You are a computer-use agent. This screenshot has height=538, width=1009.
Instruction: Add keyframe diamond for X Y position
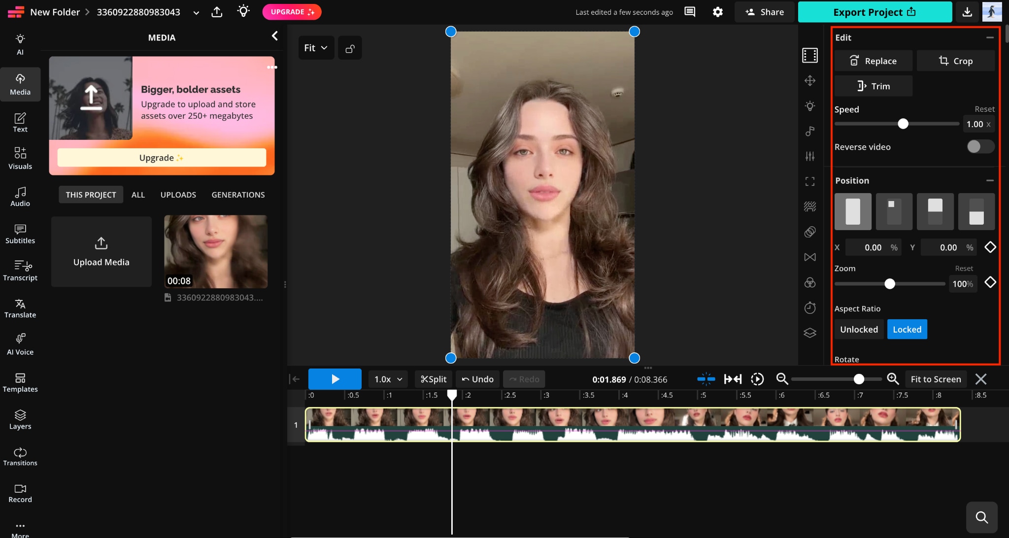(x=990, y=247)
